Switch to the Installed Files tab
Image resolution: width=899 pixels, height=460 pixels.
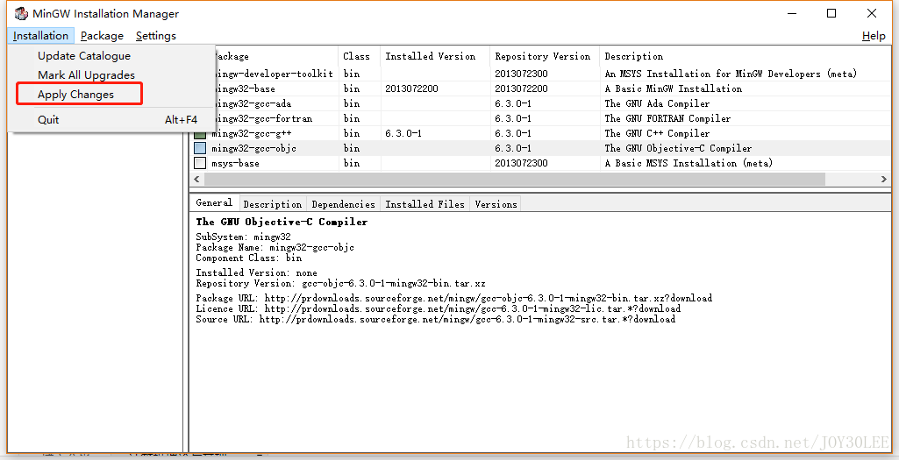click(x=425, y=204)
